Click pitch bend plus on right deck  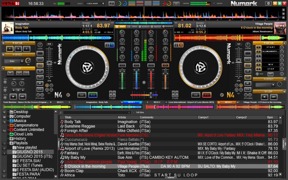click(250, 95)
